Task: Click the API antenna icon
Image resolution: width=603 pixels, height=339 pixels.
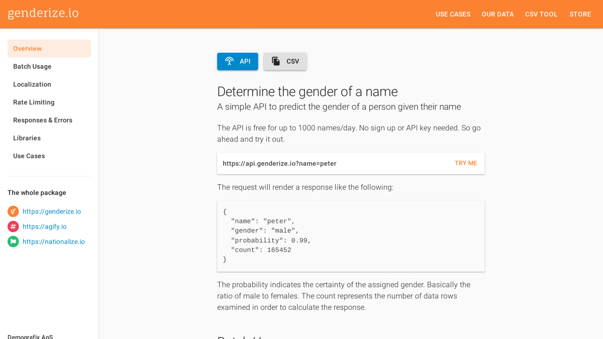Action: click(229, 61)
